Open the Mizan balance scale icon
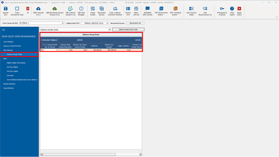The image size is (279, 157). (x=136, y=8)
